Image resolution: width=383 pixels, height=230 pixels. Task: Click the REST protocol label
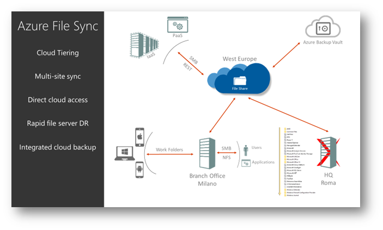(187, 66)
